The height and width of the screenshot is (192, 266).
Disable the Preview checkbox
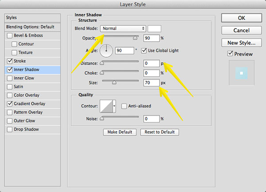pyautogui.click(x=230, y=54)
